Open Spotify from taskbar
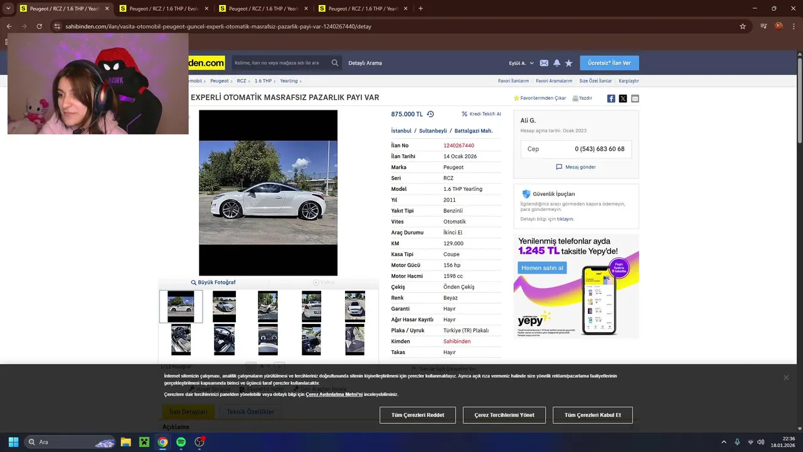Screen dimensions: 803x452 point(181,442)
